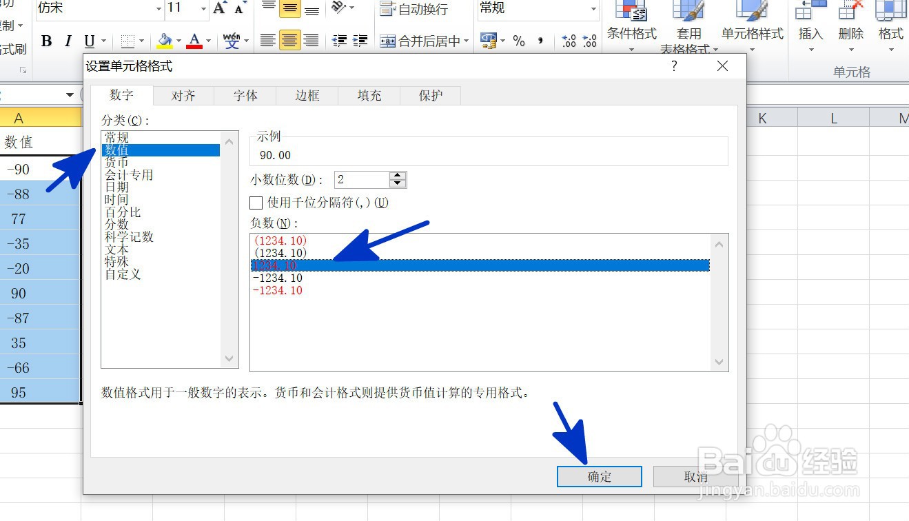Switch to the 保护 tab

pyautogui.click(x=431, y=96)
